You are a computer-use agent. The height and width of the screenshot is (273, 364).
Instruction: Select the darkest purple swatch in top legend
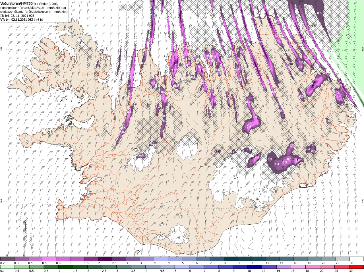(105, 259)
